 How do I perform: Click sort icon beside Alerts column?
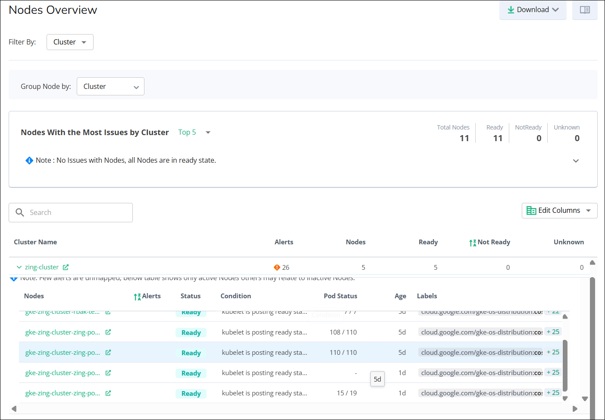[137, 297]
